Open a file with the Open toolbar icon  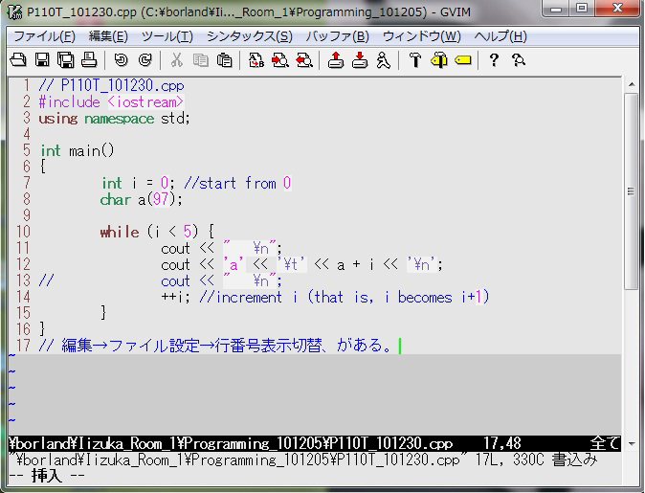(18, 60)
